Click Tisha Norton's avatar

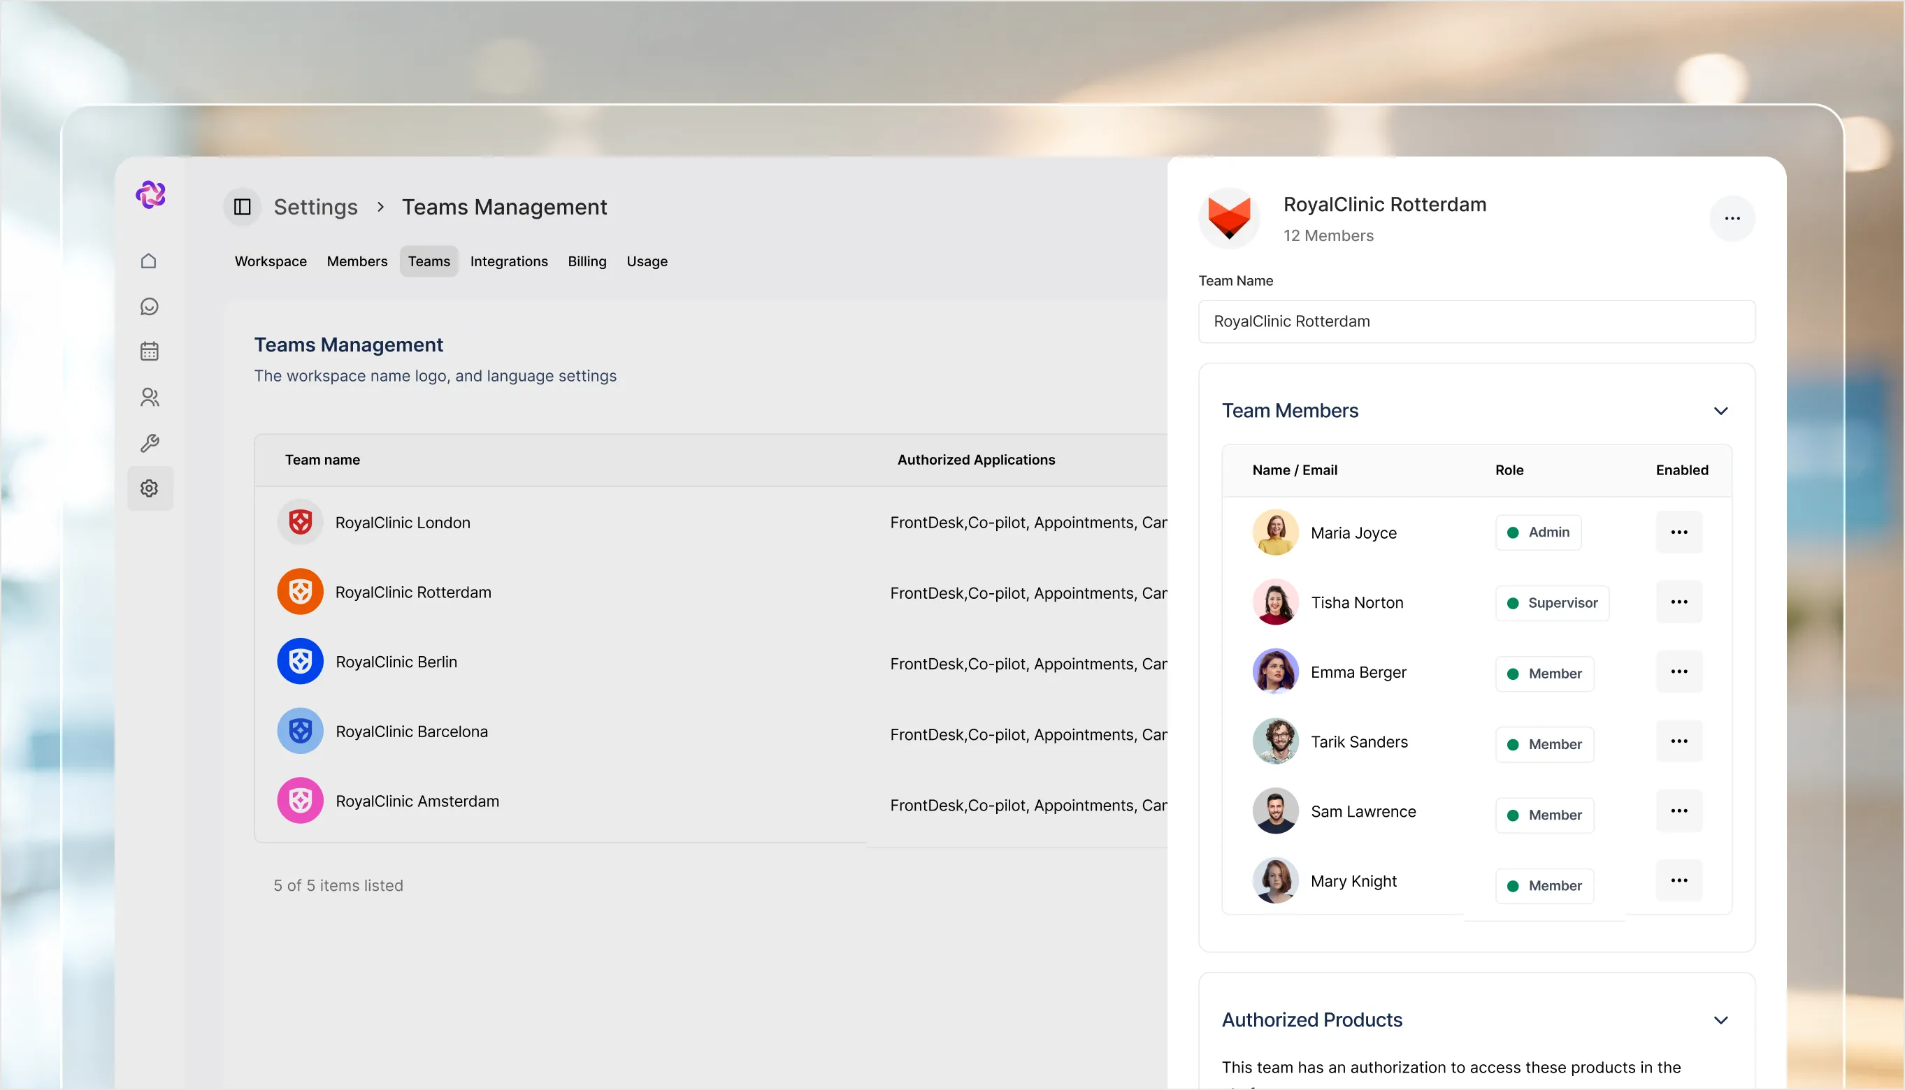(x=1275, y=602)
